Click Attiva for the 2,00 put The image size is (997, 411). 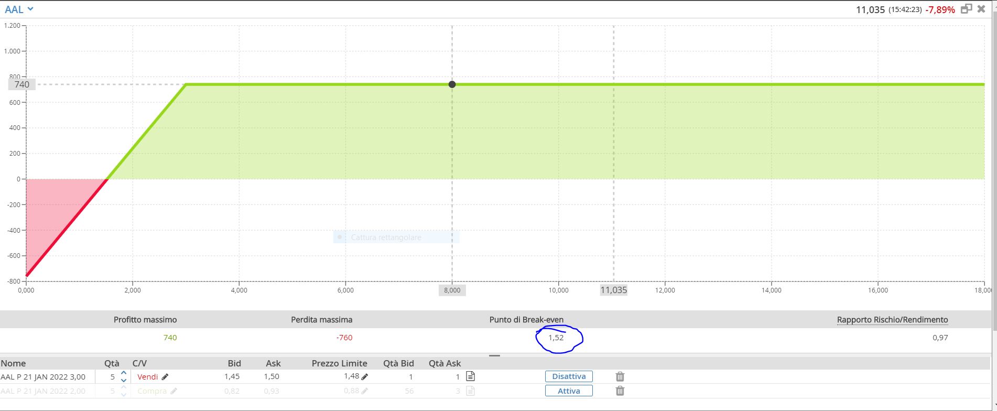click(x=569, y=391)
